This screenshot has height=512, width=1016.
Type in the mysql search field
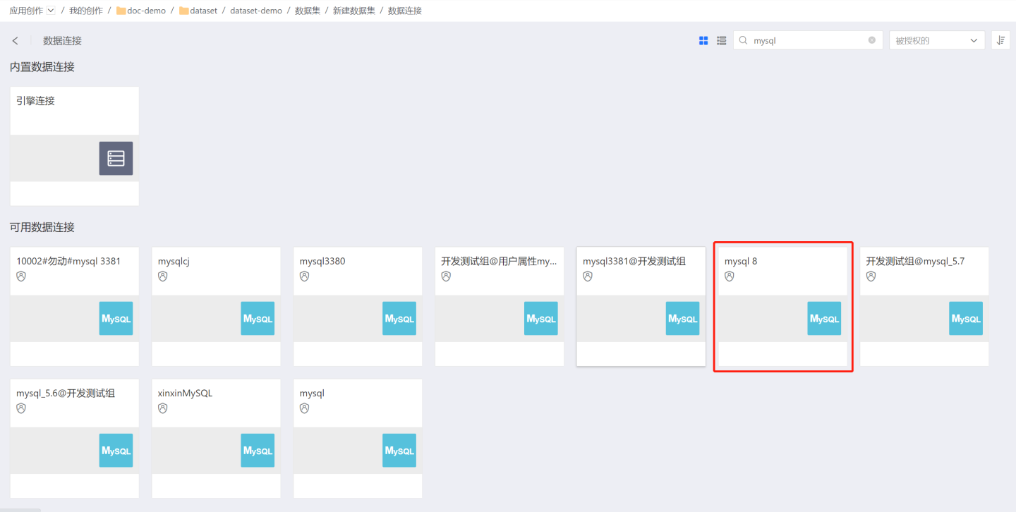click(x=808, y=41)
